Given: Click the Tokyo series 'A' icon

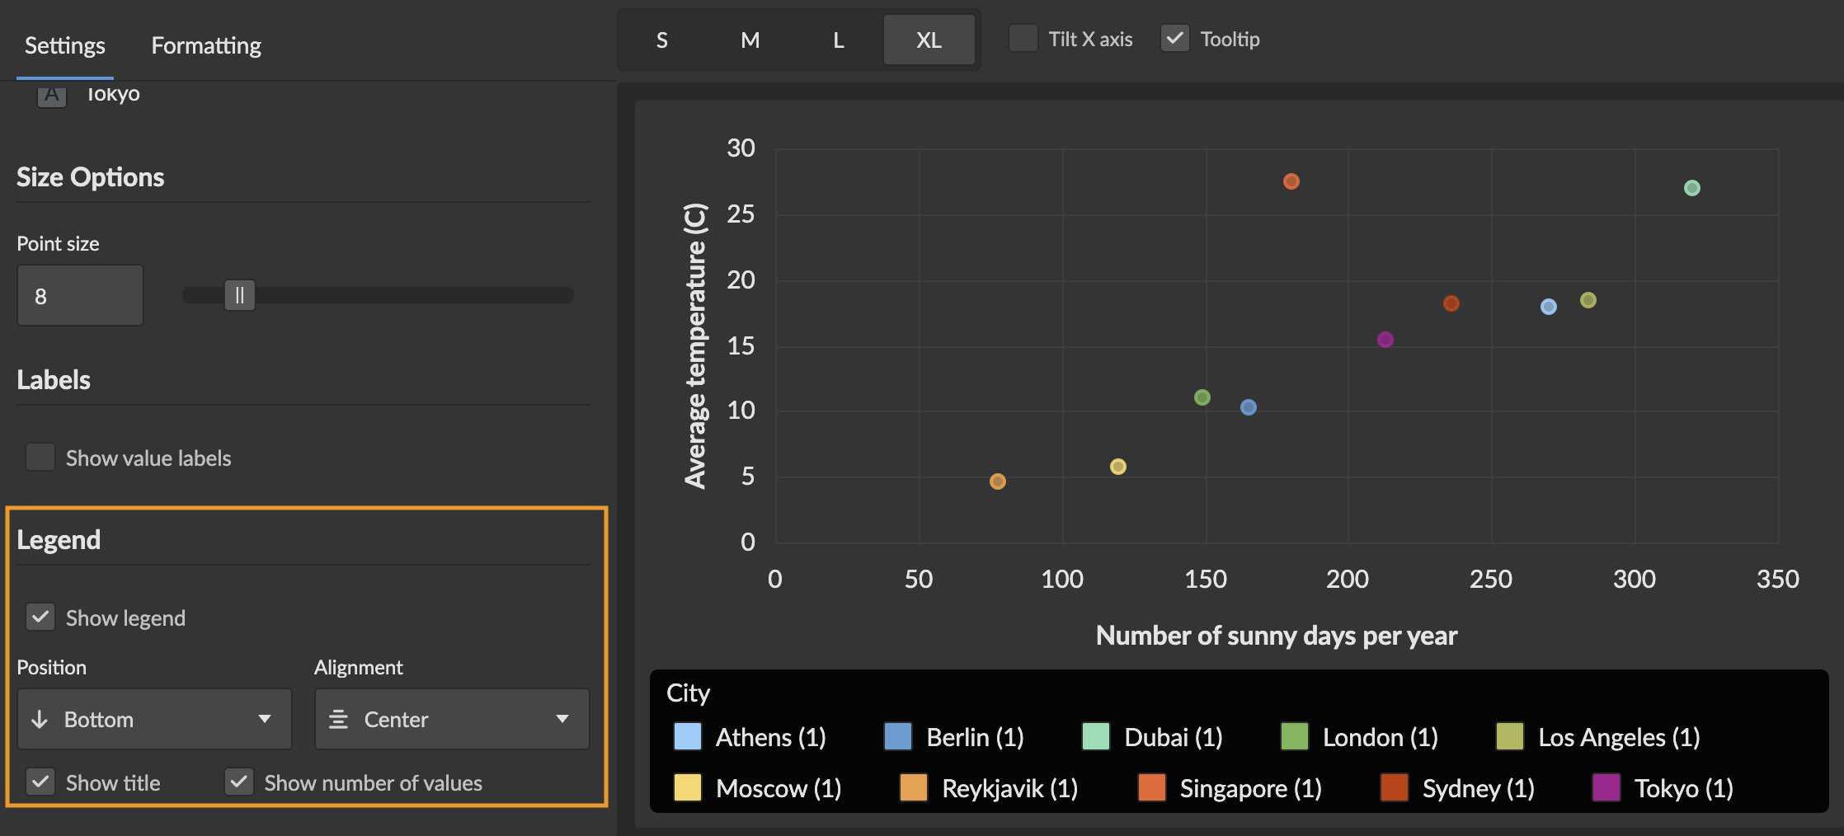Looking at the screenshot, I should (x=52, y=96).
